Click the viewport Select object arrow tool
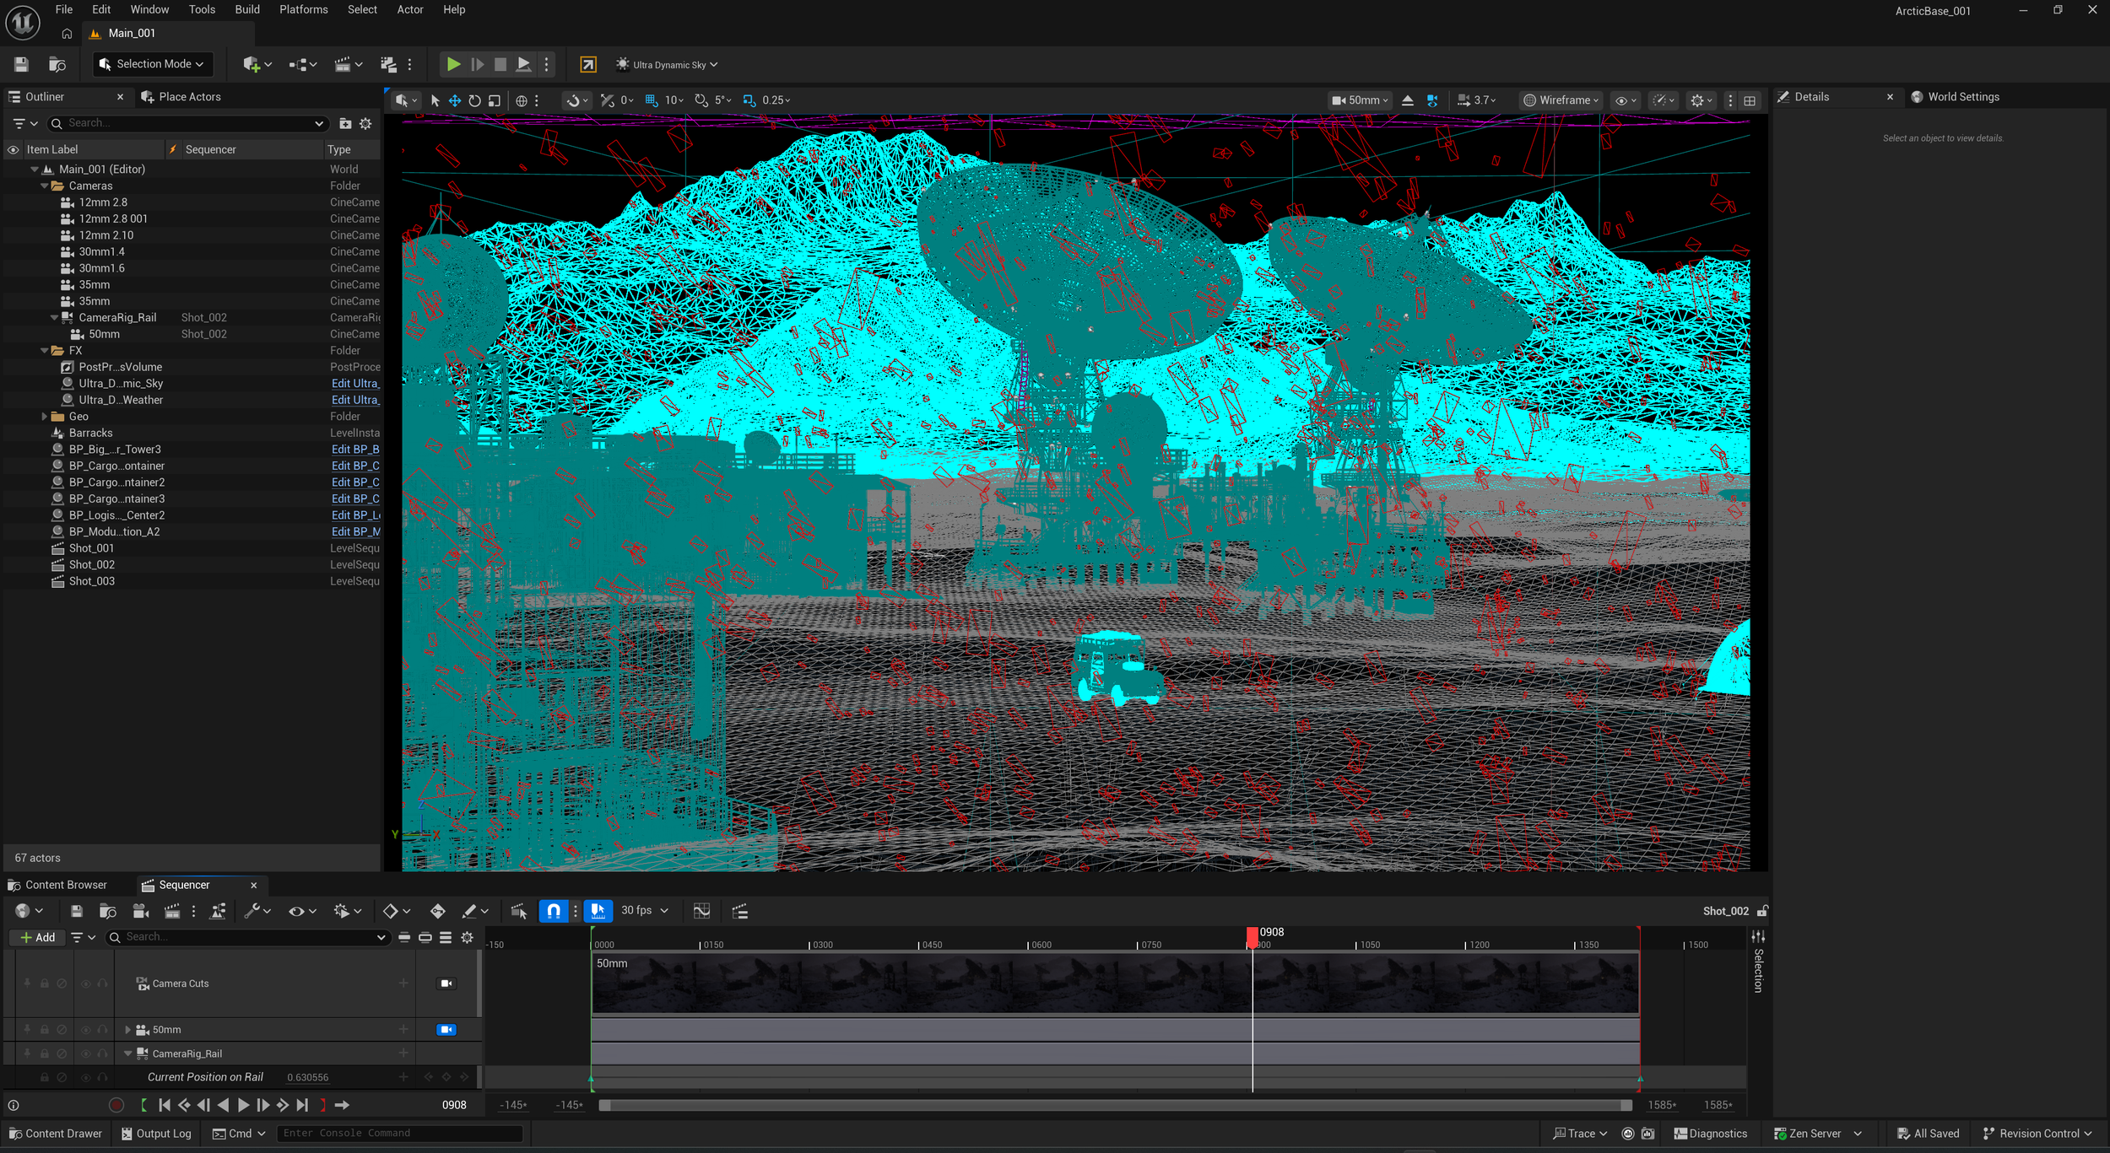The width and height of the screenshot is (2110, 1153). tap(436, 100)
